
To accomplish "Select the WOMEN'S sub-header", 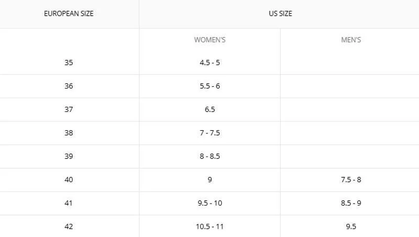I will click(210, 40).
